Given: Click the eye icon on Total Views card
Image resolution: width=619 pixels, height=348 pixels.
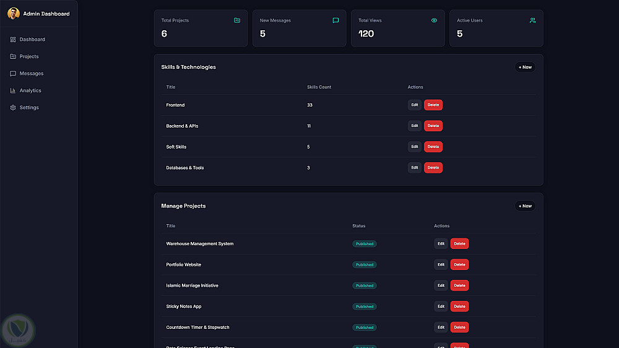Looking at the screenshot, I should (x=434, y=20).
